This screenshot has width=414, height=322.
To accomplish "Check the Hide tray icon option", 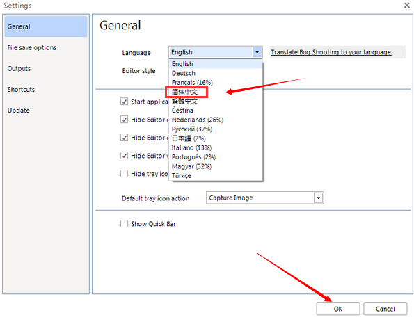I will [124, 174].
